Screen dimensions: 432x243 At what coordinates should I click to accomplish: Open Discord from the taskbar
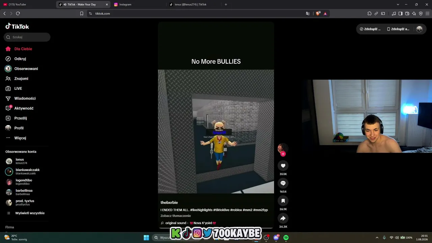point(276,238)
